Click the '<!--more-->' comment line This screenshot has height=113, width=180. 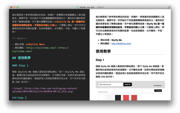click(19, 38)
